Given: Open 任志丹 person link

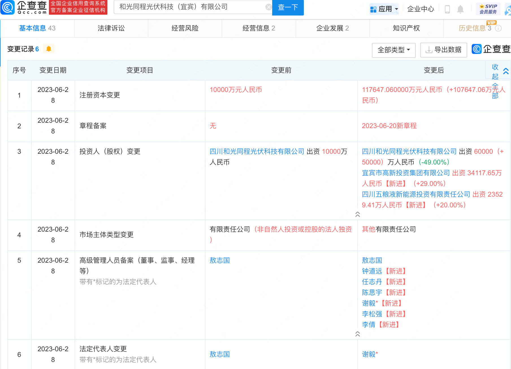Looking at the screenshot, I should coord(372,282).
